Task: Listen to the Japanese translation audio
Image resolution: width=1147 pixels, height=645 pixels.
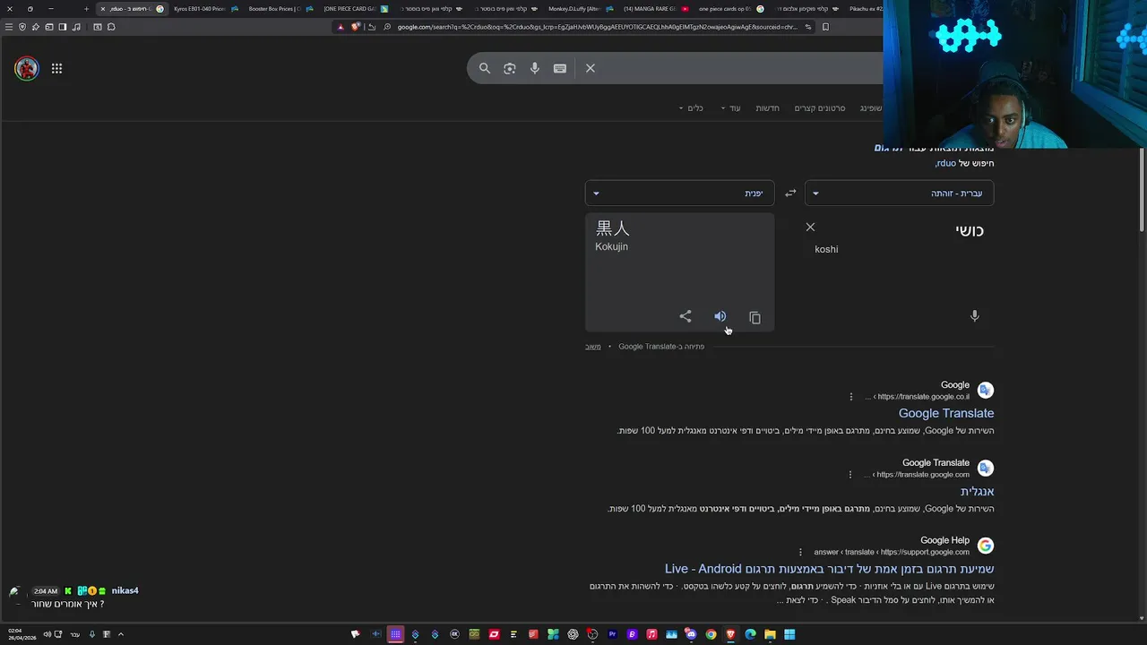Action: pyautogui.click(x=720, y=316)
